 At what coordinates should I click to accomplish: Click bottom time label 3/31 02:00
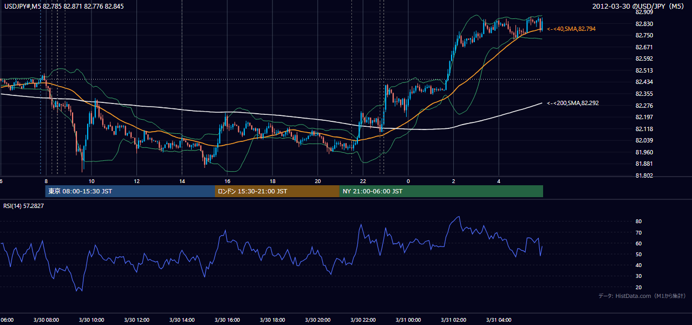(x=453, y=320)
